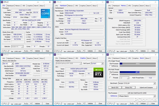Enable the Reference checkbox under CPU Multi Thread
The width and height of the screenshot is (159, 106).
tap(110, 74)
